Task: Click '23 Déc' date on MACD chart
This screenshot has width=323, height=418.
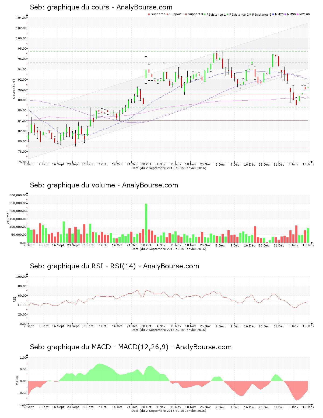Action: (264, 407)
